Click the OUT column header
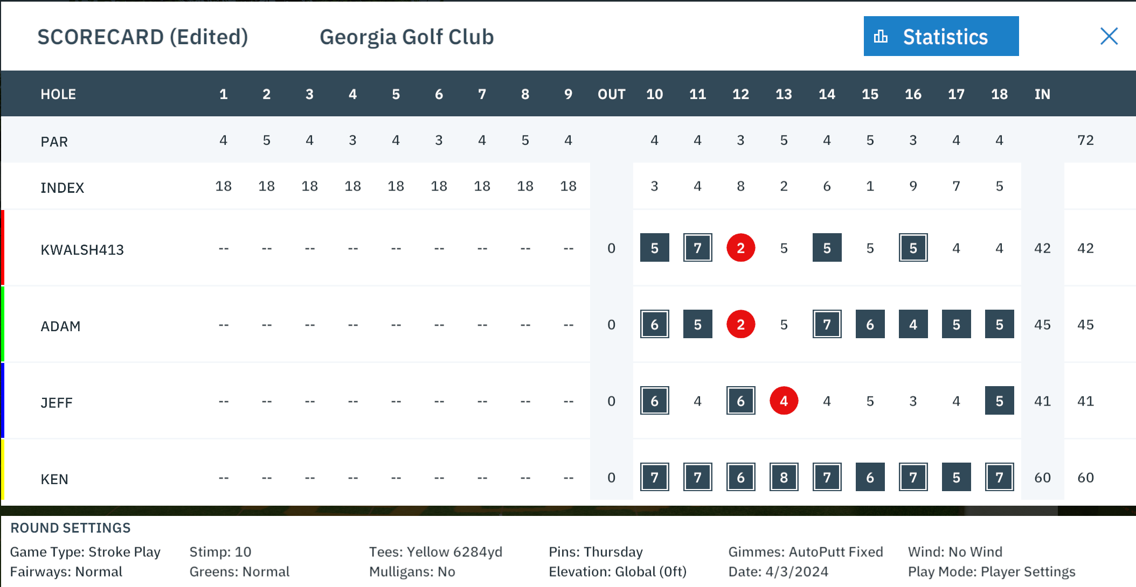This screenshot has height=587, width=1136. click(611, 94)
